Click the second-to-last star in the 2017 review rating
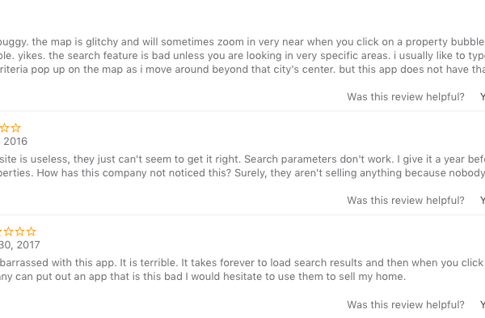Viewport: 485px width, 318px height. [x=19, y=231]
